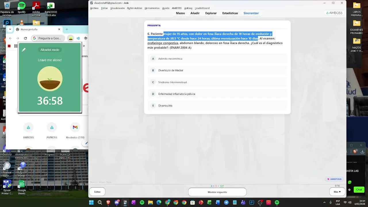Select answer D Enfermedad inflamatoria pélvica
Image resolution: width=368 pixels, height=207 pixels.
[x=217, y=94]
